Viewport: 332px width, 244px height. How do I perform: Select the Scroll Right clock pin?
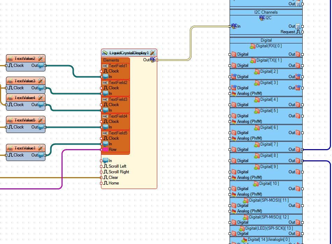click(x=106, y=172)
